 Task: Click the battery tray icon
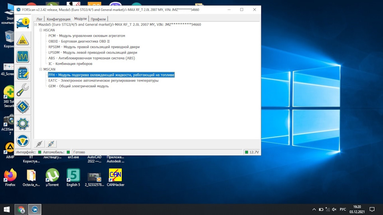[x=321, y=209]
